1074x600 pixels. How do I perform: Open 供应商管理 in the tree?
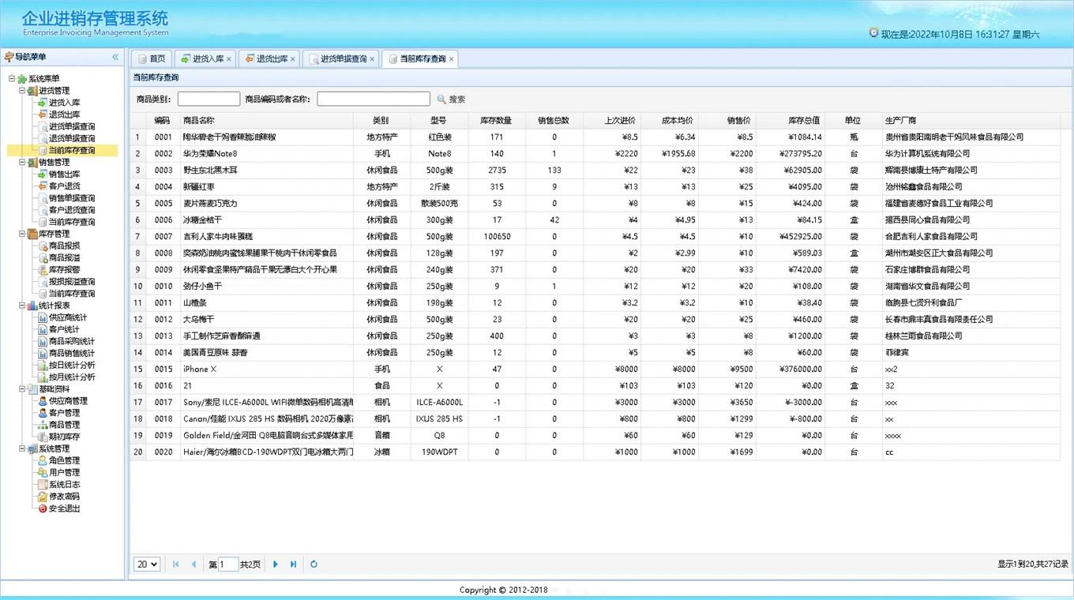(x=68, y=401)
